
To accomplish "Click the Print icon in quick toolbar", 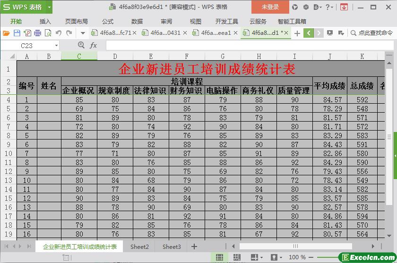I will click(x=37, y=33).
